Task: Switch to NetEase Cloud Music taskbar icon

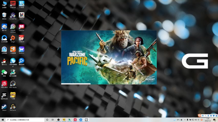Action: point(75,120)
